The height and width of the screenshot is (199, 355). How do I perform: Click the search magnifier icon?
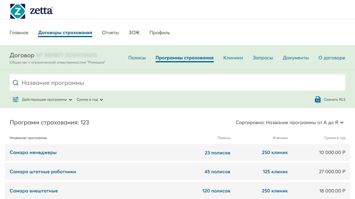pos(16,83)
